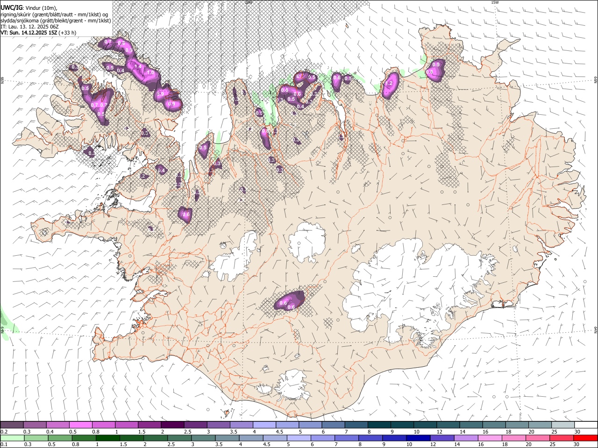Screen dimensions: 598x448
Task: Click the 'IT: Lau. 13. 12. 2025 06Z' line
Action: tap(30, 27)
